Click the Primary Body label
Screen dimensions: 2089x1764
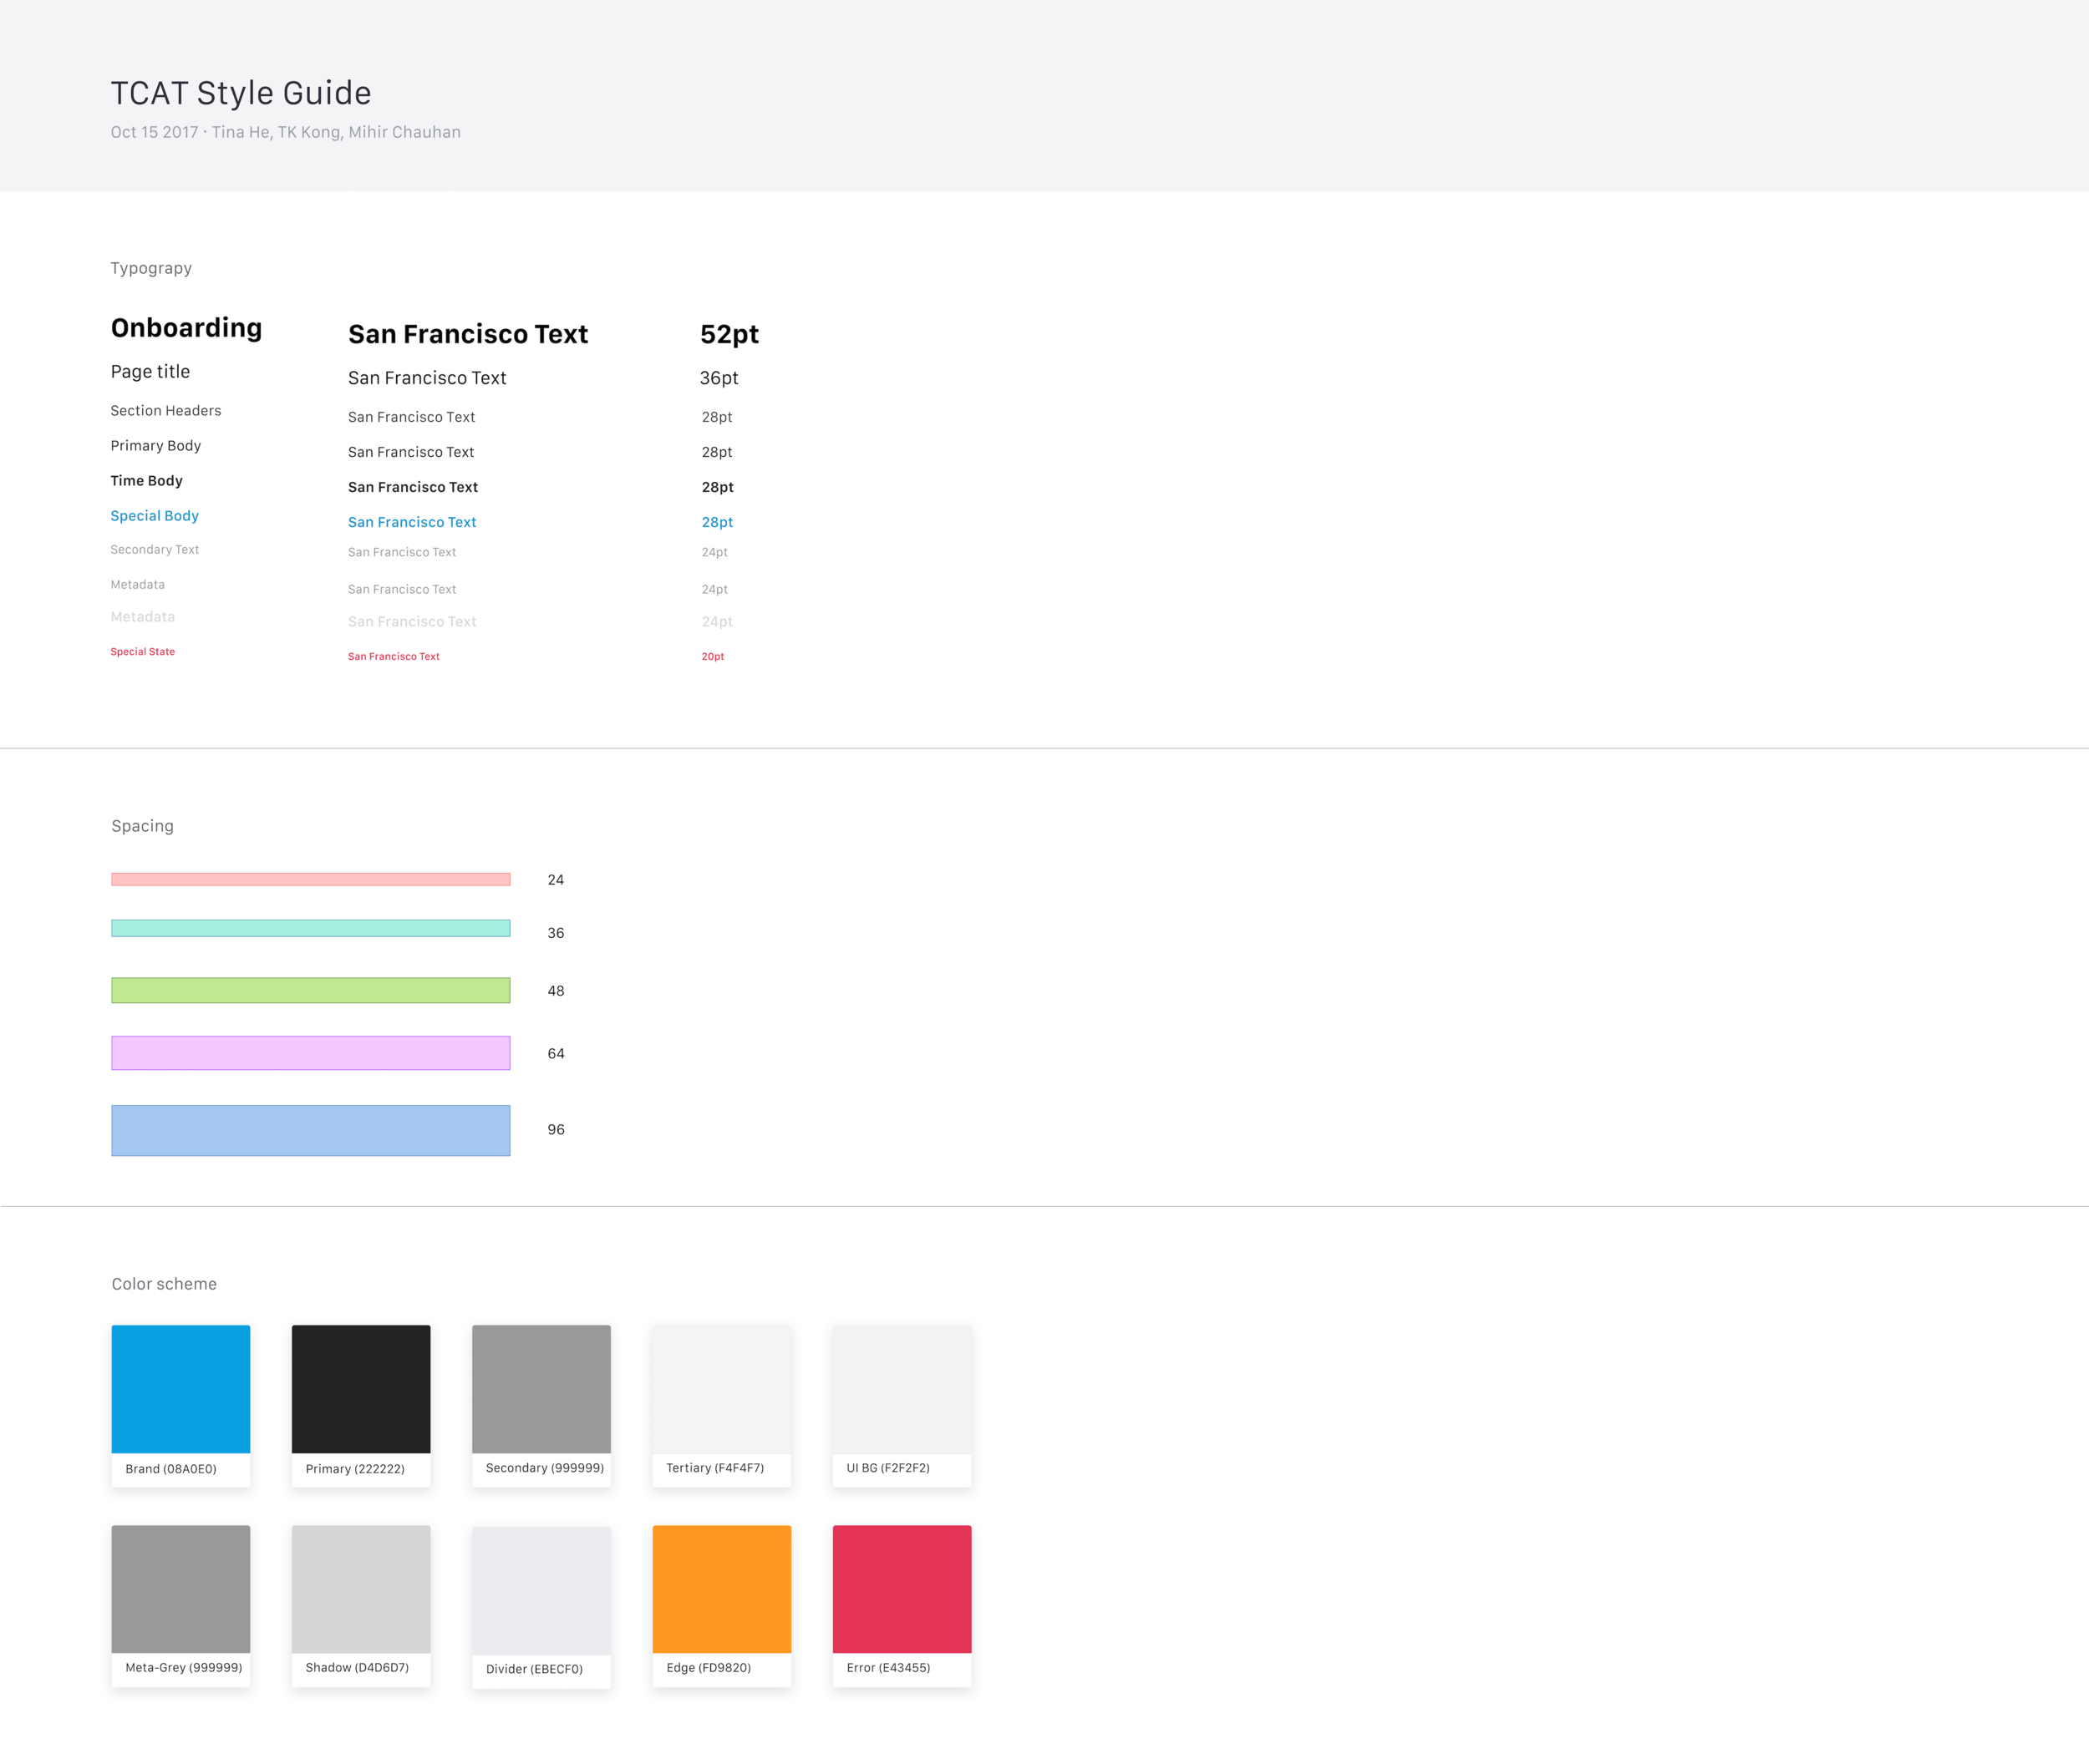pyautogui.click(x=156, y=445)
